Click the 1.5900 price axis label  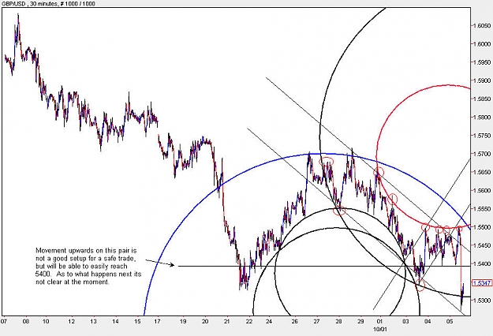[482, 80]
